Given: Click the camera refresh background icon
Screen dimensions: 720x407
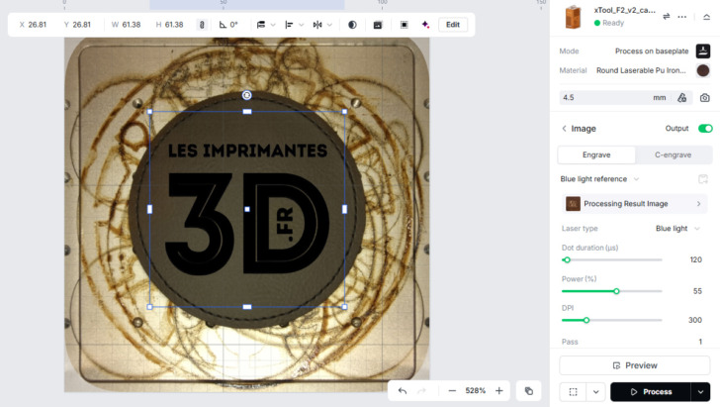Looking at the screenshot, I should [x=705, y=97].
